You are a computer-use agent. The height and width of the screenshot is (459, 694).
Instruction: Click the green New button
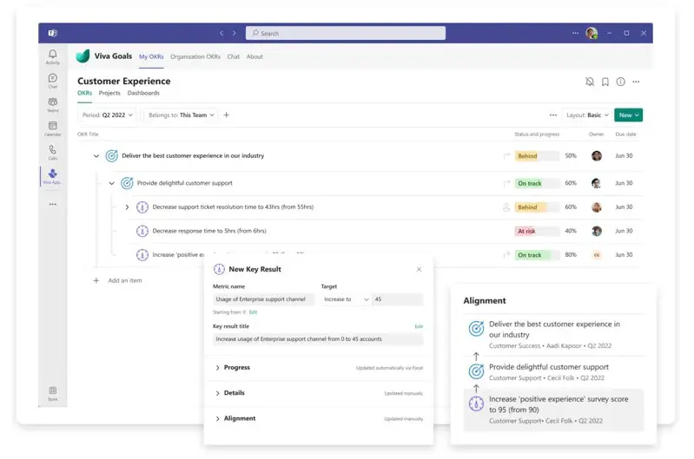(x=629, y=115)
